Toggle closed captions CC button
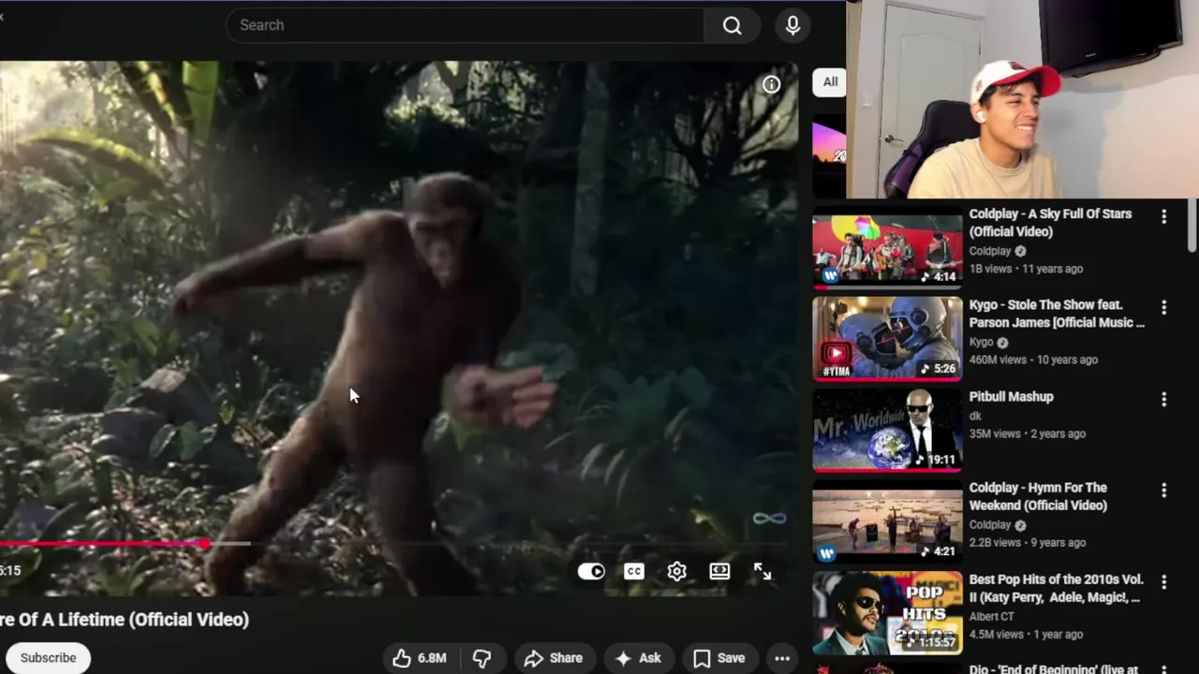 click(634, 571)
